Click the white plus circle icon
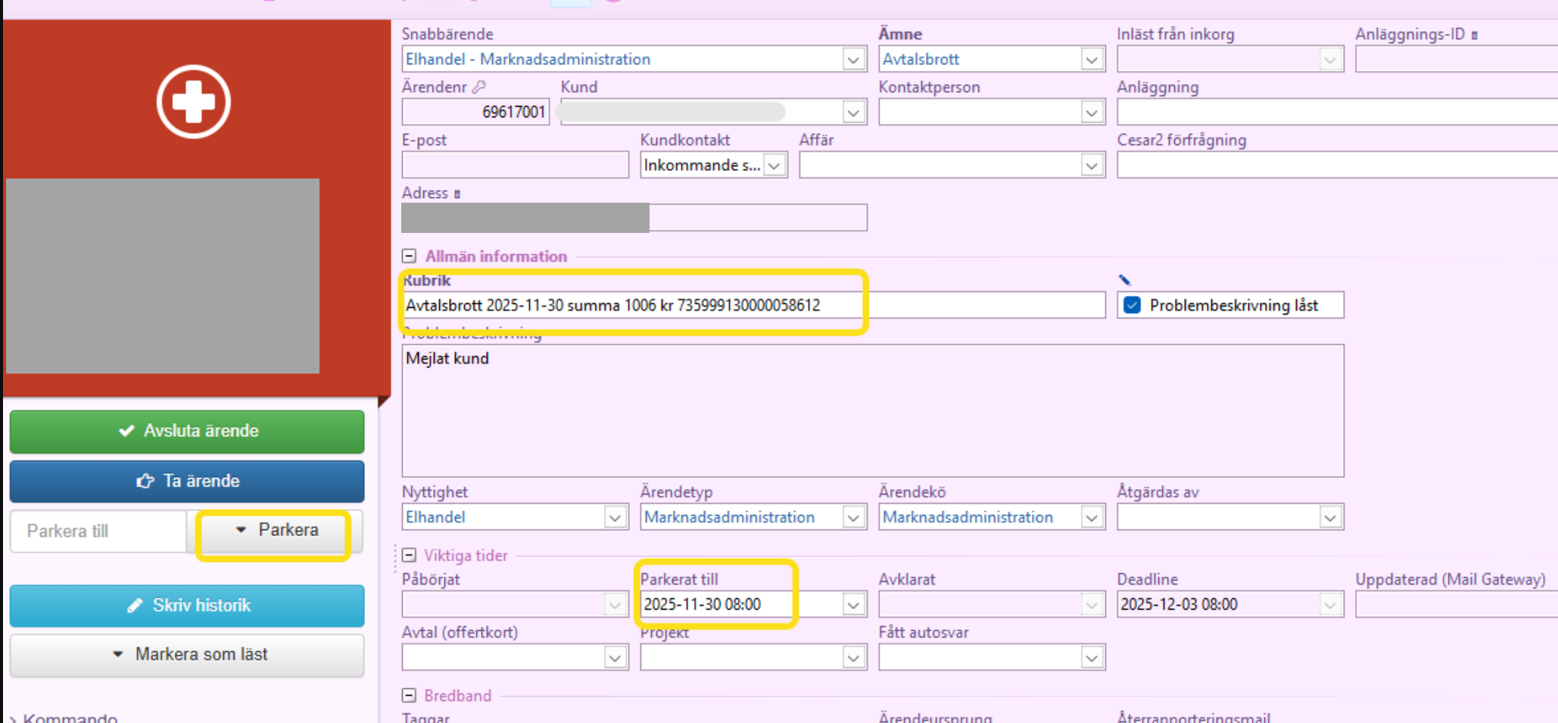 194,101
